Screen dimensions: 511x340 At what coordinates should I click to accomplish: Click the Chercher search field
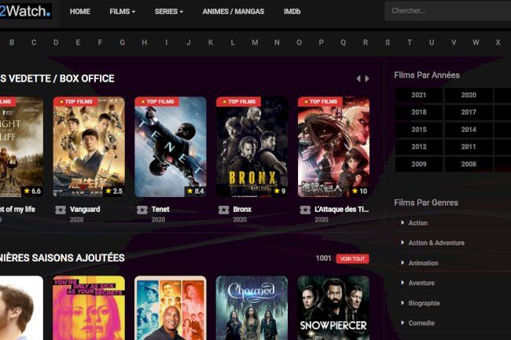(448, 11)
